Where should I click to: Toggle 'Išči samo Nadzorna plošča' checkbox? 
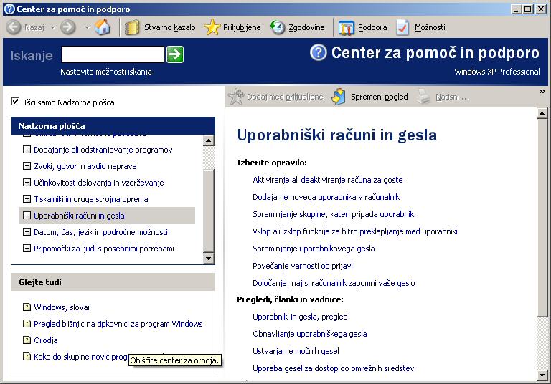(x=16, y=102)
